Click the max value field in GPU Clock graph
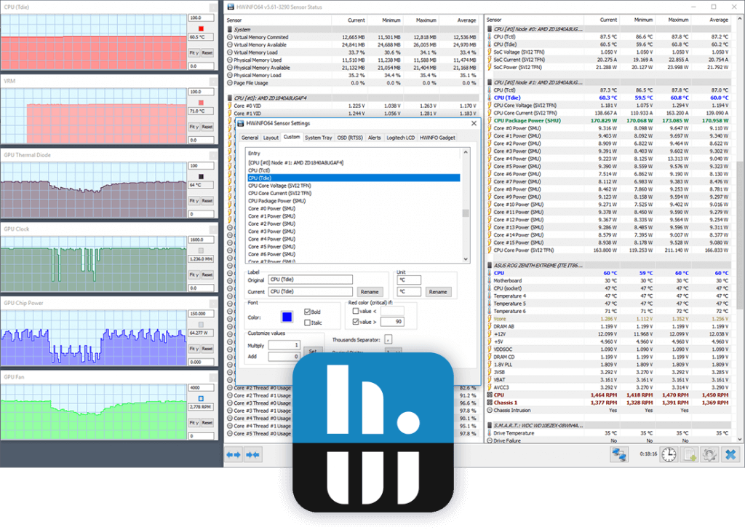 pos(201,240)
